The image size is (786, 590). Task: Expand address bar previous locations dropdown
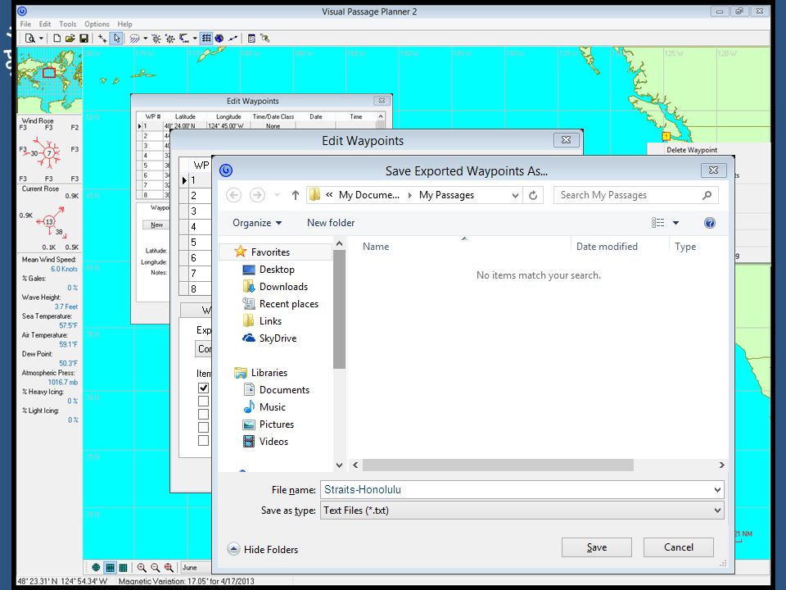point(515,195)
